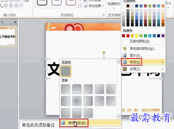The image size is (174, 129).
Task: Insert the down arrow shape from gallery
Action: (11, 5)
